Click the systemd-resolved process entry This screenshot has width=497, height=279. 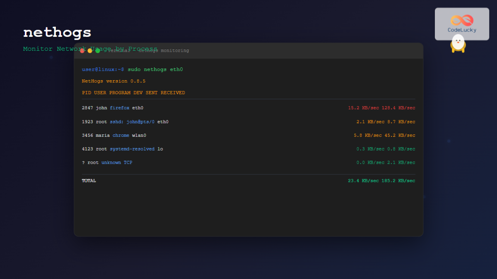click(x=132, y=149)
